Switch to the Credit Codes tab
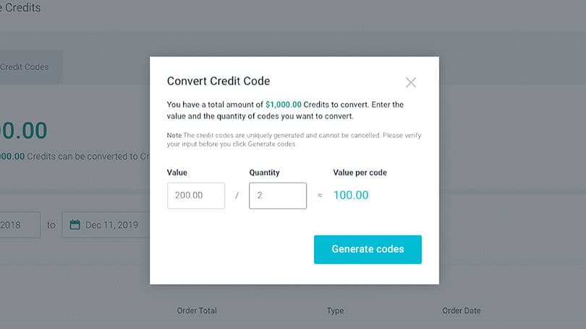 [26, 67]
